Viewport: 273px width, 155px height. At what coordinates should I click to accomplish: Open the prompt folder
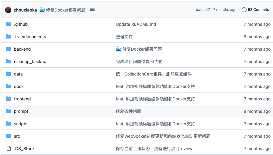coord(21,111)
